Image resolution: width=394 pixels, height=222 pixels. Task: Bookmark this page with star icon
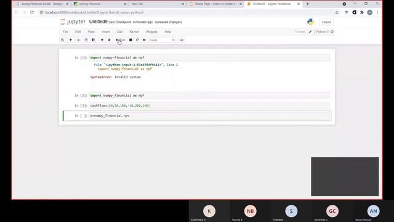337,12
